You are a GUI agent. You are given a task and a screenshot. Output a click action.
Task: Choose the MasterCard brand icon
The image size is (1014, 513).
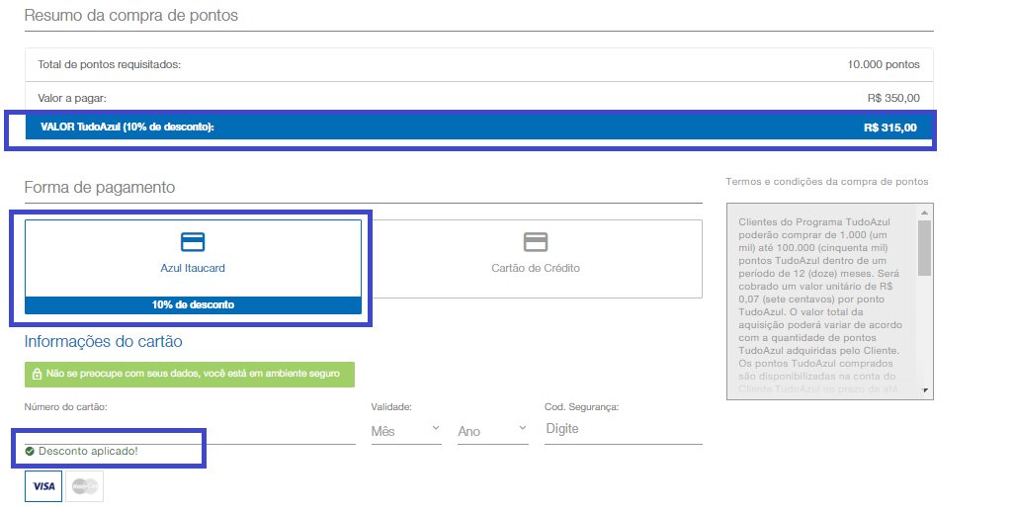85,486
